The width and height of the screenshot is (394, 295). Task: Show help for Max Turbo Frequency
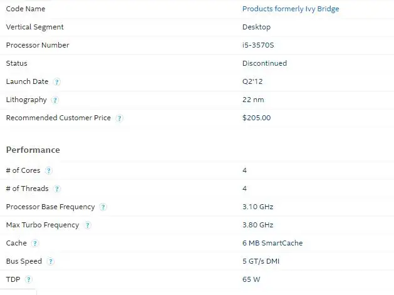[x=88, y=225]
